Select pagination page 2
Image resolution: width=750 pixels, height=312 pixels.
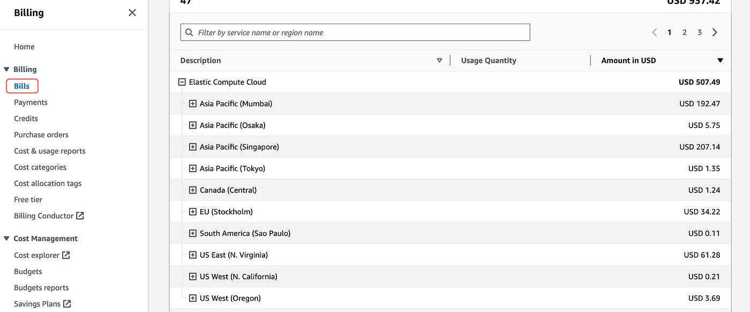[x=684, y=32]
